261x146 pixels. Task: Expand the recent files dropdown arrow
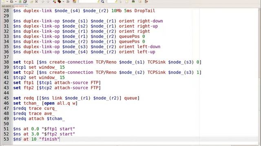click(15, 2)
